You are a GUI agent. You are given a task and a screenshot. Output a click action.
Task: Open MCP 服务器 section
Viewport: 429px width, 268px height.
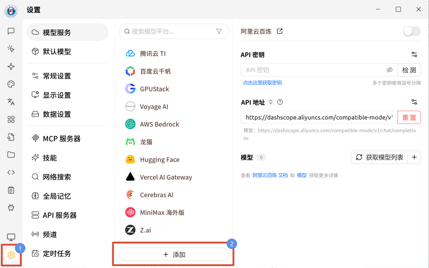67,139
